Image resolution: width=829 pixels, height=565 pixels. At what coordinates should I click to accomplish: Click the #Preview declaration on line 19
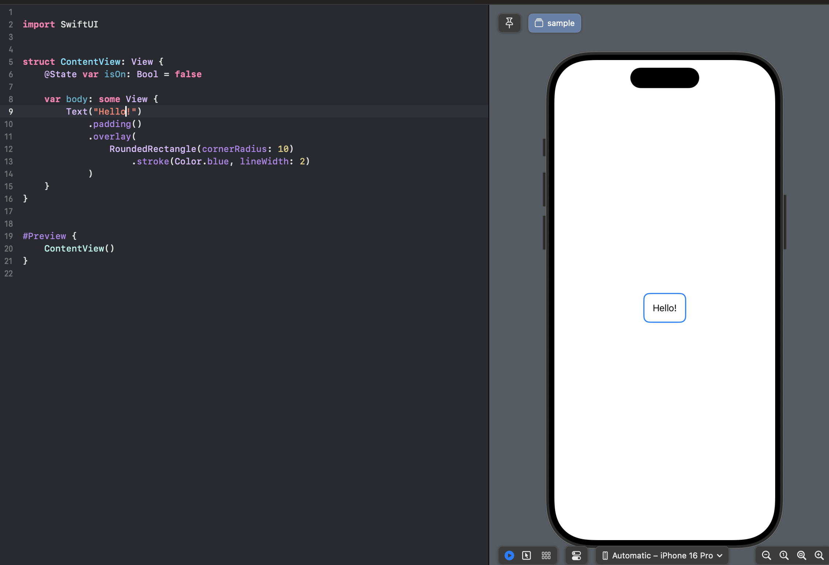pyautogui.click(x=44, y=236)
